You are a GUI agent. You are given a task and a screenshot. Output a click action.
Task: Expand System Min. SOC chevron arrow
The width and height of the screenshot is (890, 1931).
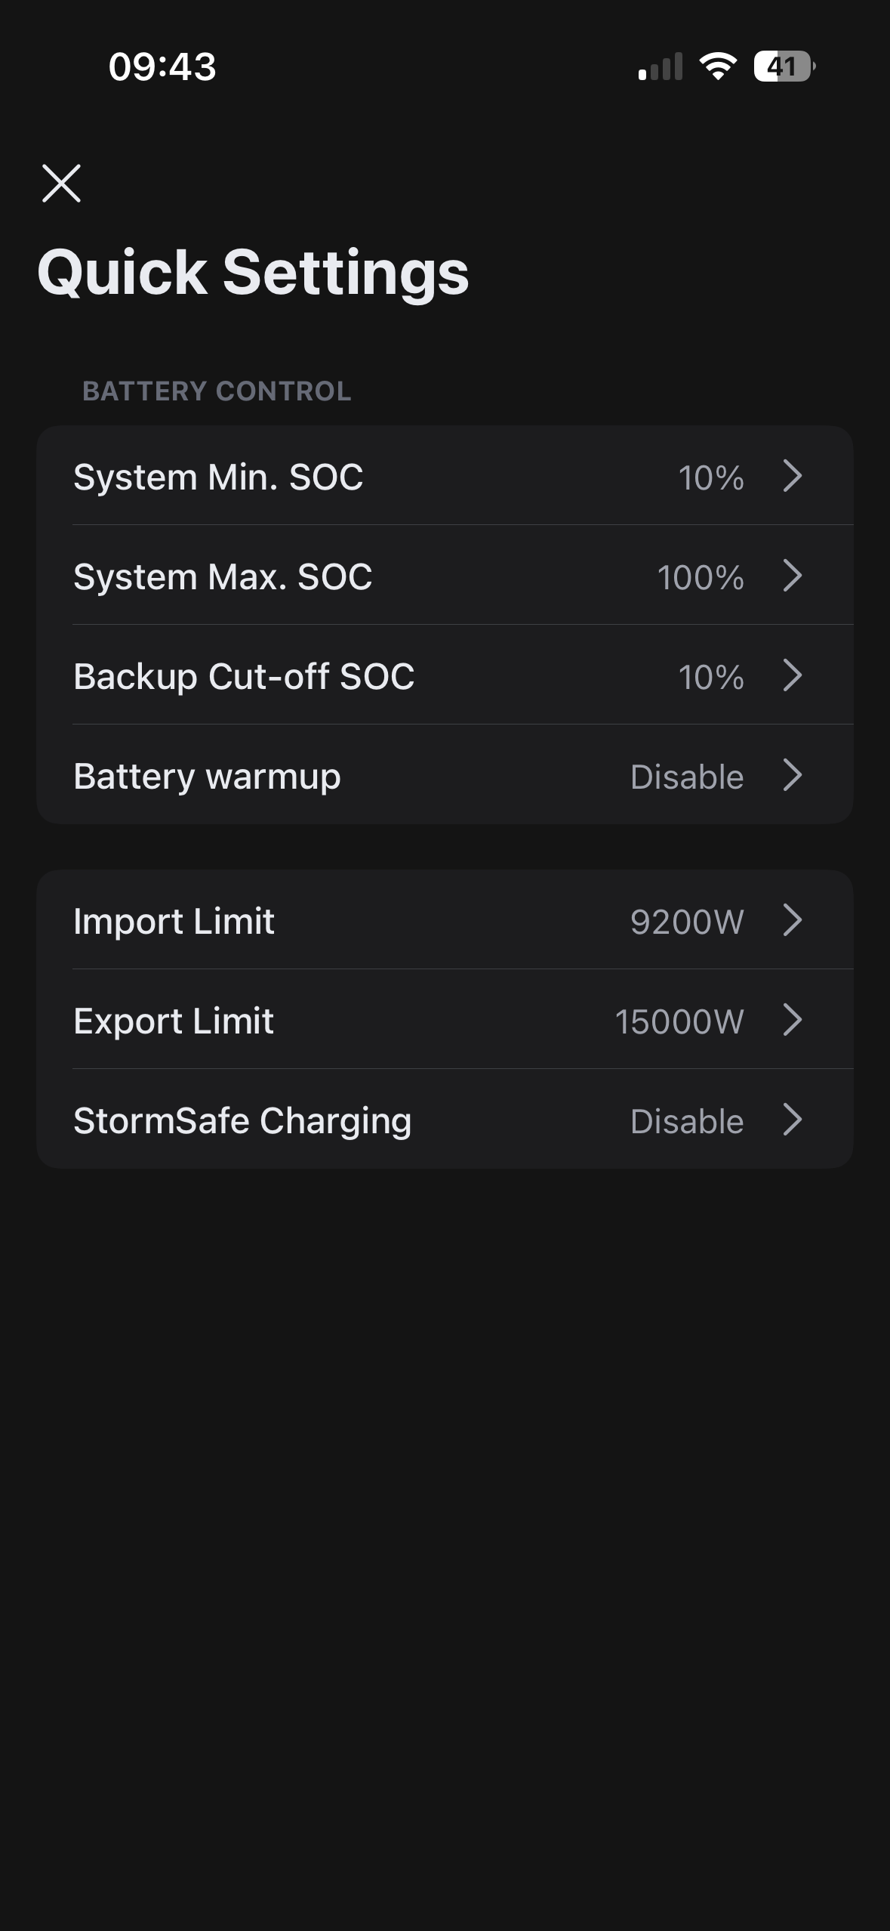click(792, 477)
